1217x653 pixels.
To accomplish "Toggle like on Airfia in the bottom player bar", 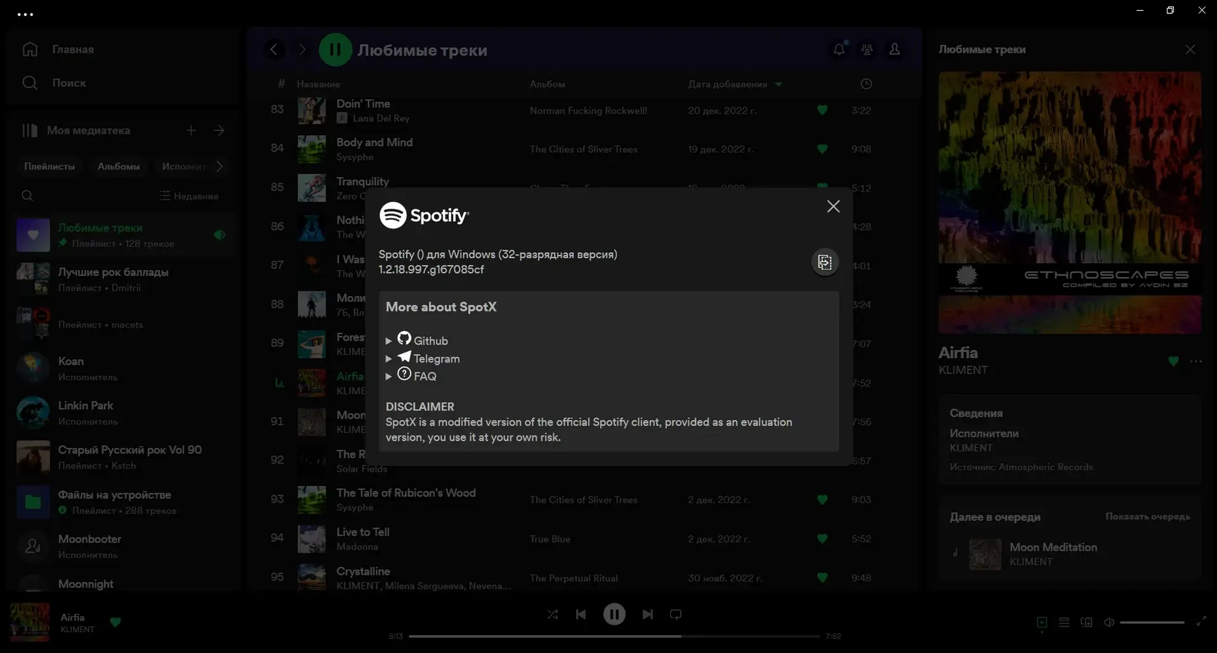I will click(x=115, y=622).
